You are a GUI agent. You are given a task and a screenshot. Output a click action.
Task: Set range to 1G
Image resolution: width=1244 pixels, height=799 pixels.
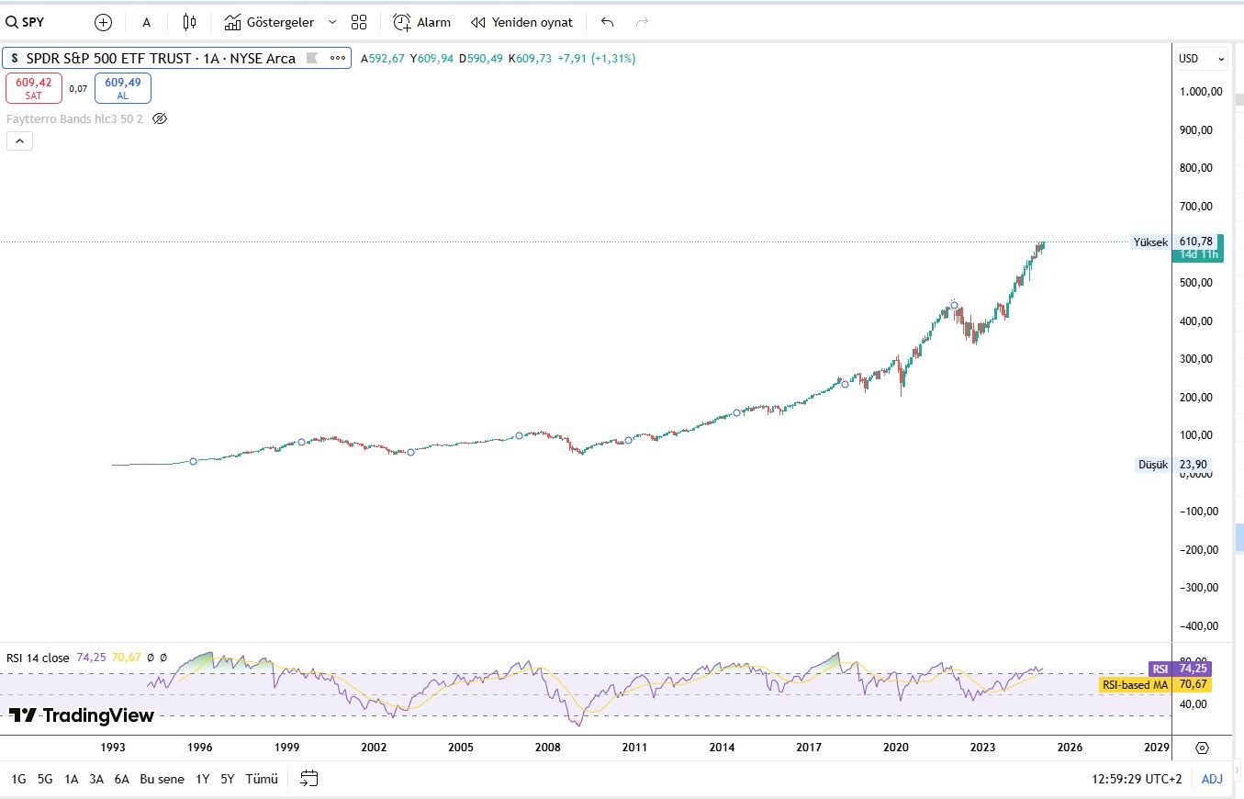coord(18,779)
